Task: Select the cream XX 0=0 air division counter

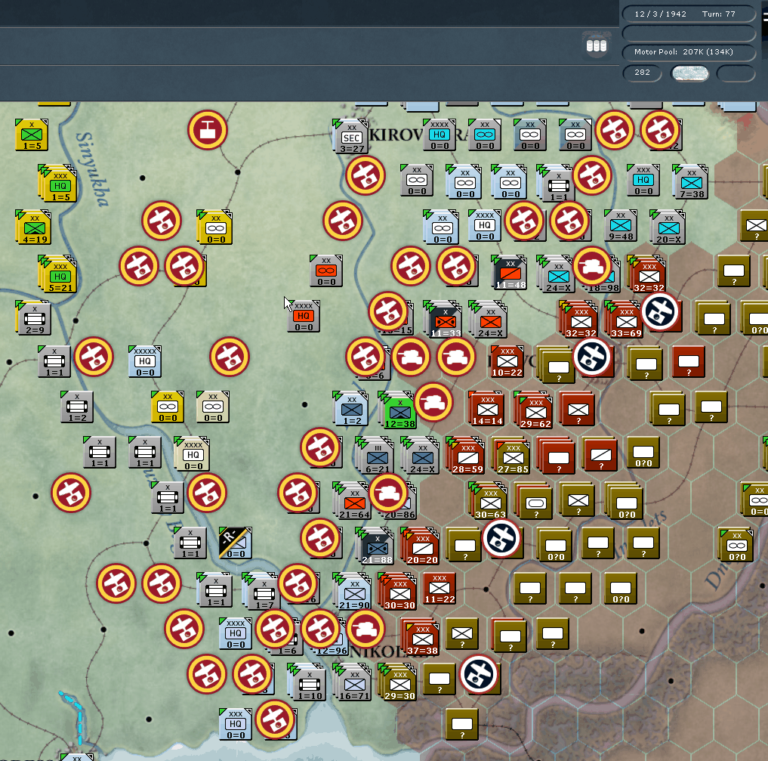Action: click(212, 407)
